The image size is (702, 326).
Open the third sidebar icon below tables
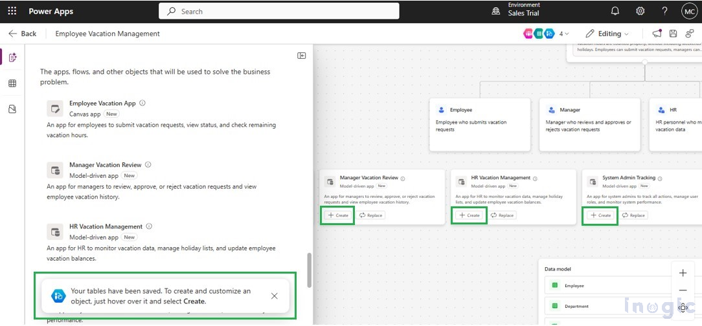[x=12, y=109]
